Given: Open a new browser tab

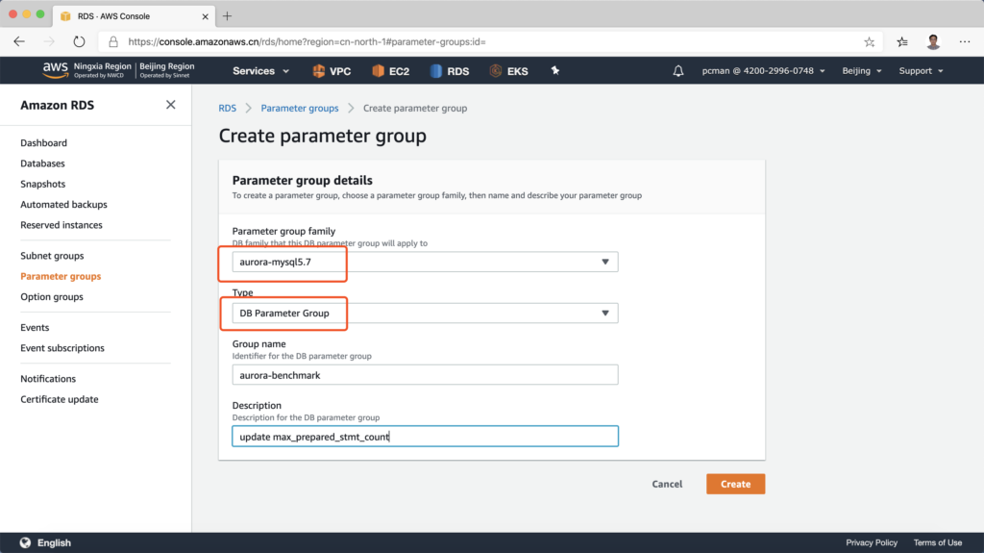Looking at the screenshot, I should coord(227,16).
